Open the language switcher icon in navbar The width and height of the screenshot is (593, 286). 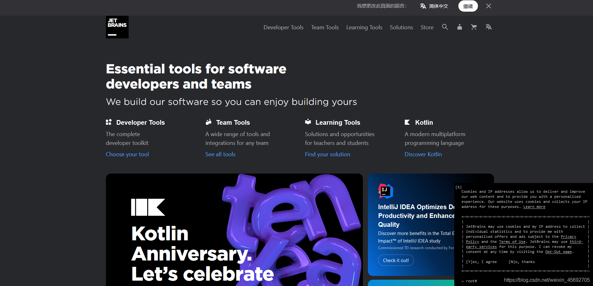point(489,27)
